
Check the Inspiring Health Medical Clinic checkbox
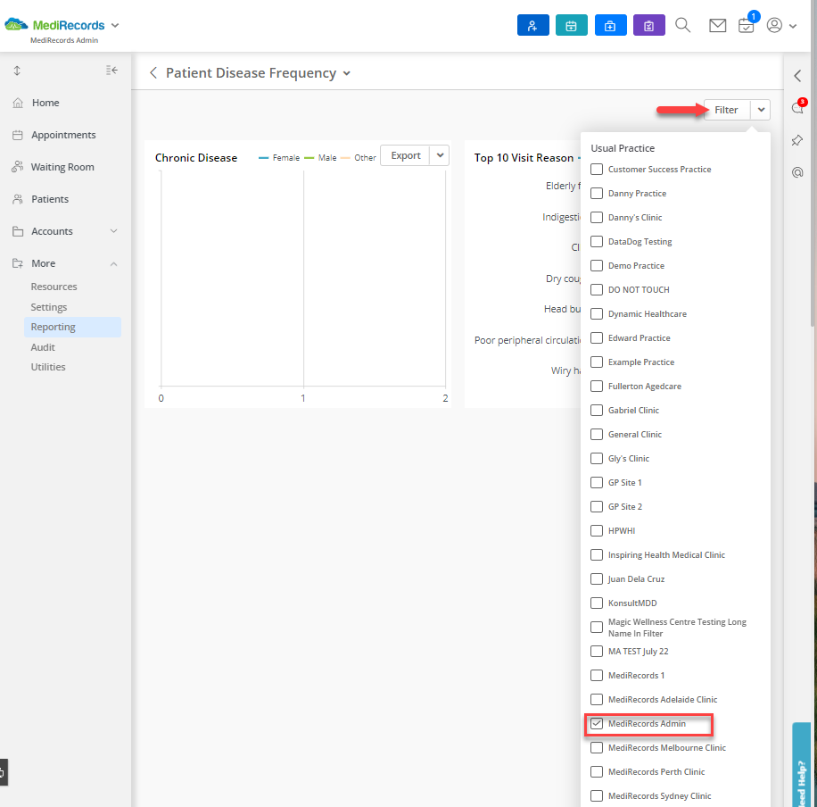[x=597, y=554]
